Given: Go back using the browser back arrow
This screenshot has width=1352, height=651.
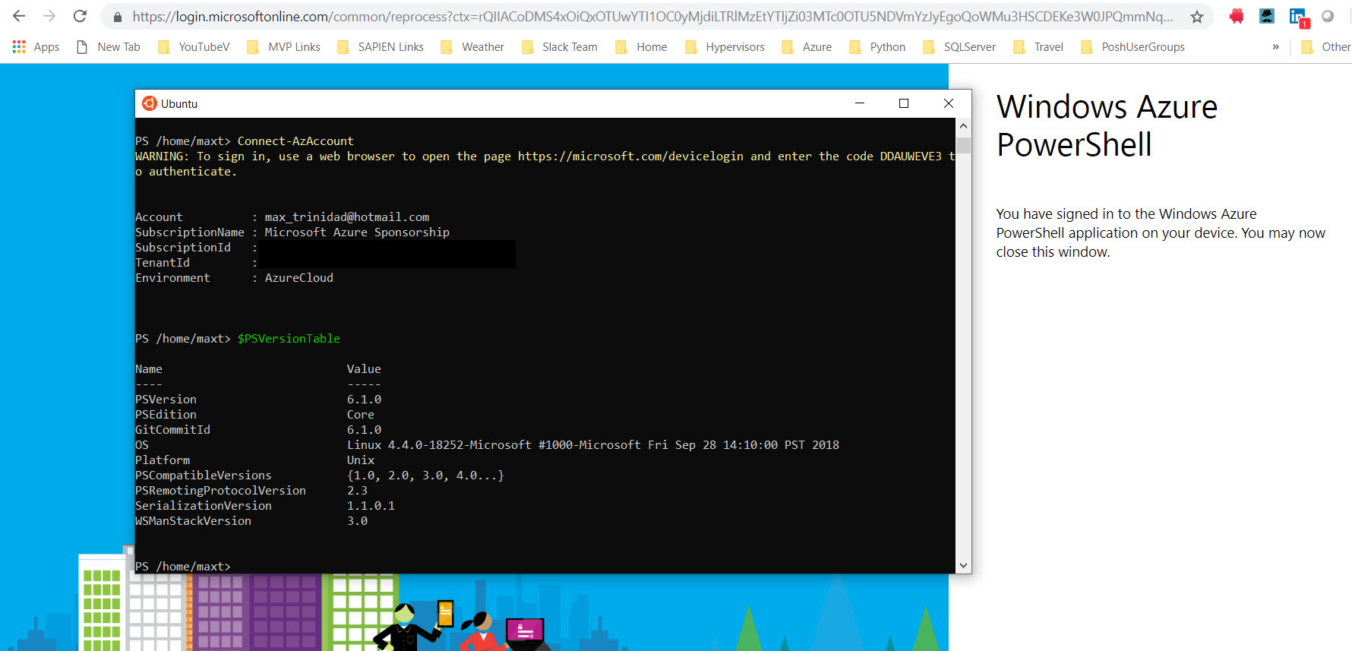Looking at the screenshot, I should [x=19, y=16].
